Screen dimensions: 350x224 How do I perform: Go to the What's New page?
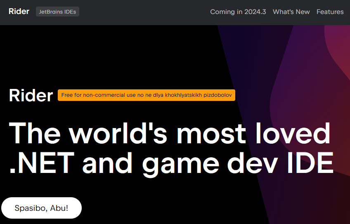tap(291, 12)
